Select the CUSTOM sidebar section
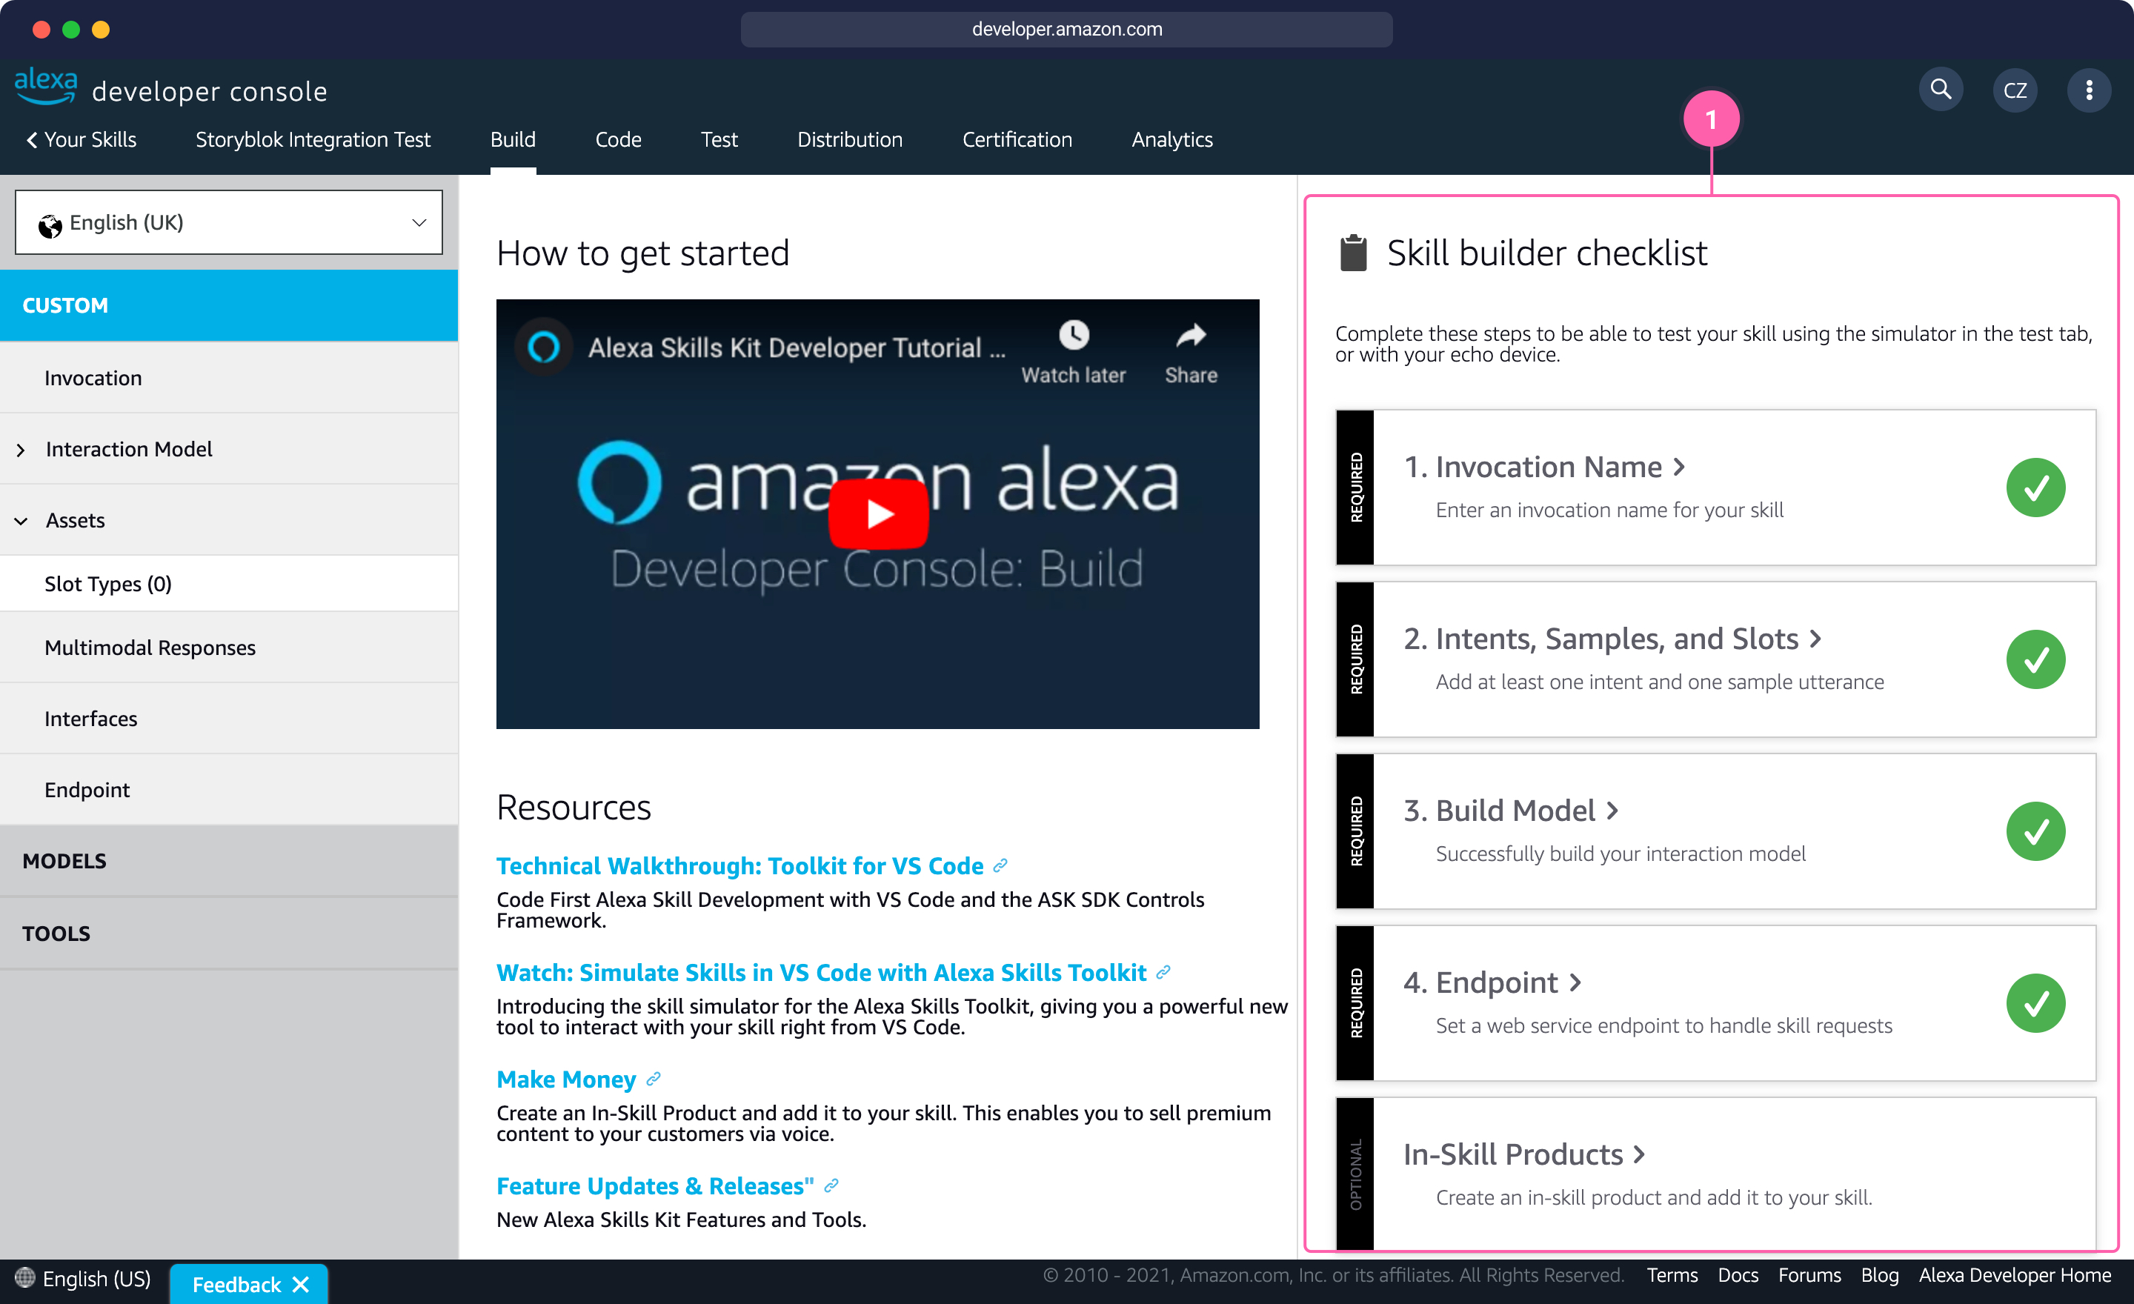The width and height of the screenshot is (2134, 1304). click(x=229, y=305)
